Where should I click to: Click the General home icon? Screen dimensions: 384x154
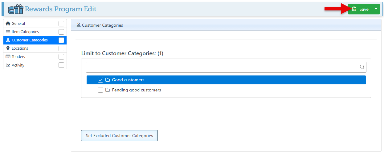coord(8,24)
